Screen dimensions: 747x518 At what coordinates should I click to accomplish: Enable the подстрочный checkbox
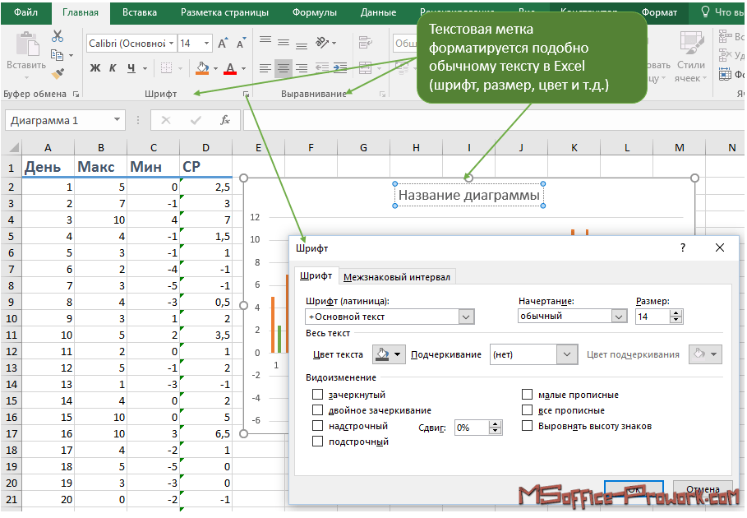pyautogui.click(x=317, y=442)
